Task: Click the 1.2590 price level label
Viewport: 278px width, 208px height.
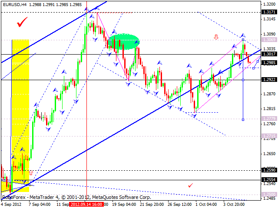Action: tap(270, 170)
